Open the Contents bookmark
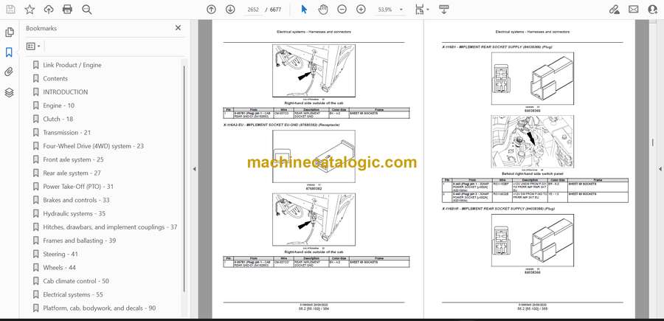This screenshot has height=321, width=664. (55, 78)
